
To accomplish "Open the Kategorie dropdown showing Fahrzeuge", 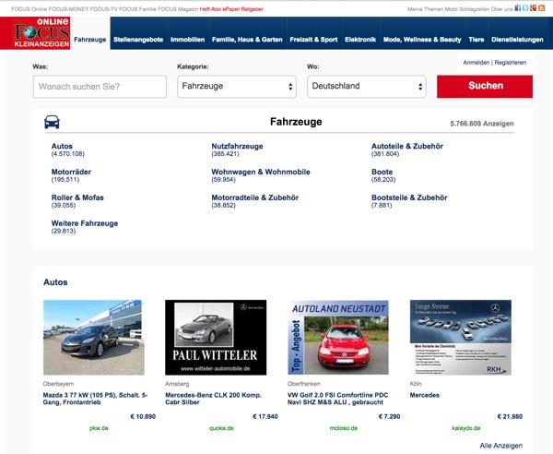I will pyautogui.click(x=236, y=86).
